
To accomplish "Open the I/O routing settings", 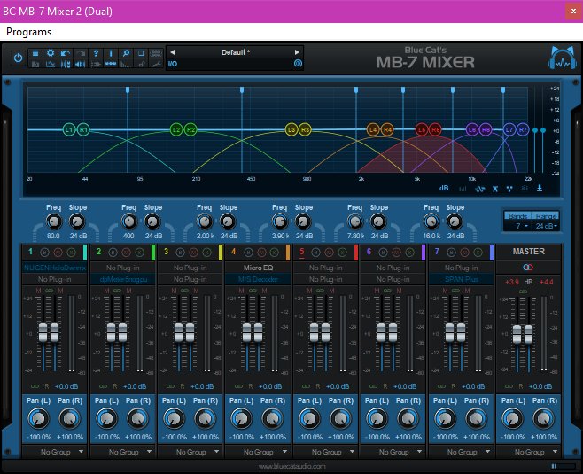I will [173, 64].
